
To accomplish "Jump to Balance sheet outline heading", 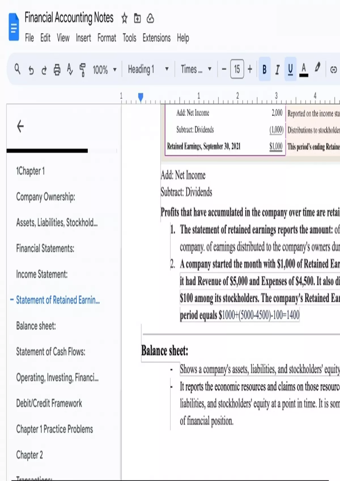I will coord(36,326).
